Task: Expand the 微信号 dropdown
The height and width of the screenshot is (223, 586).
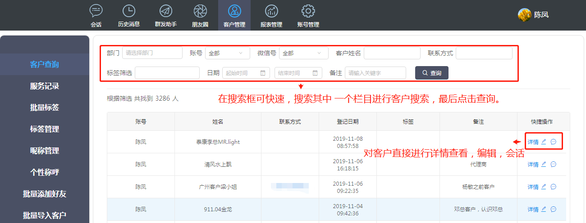Action: pyautogui.click(x=303, y=53)
